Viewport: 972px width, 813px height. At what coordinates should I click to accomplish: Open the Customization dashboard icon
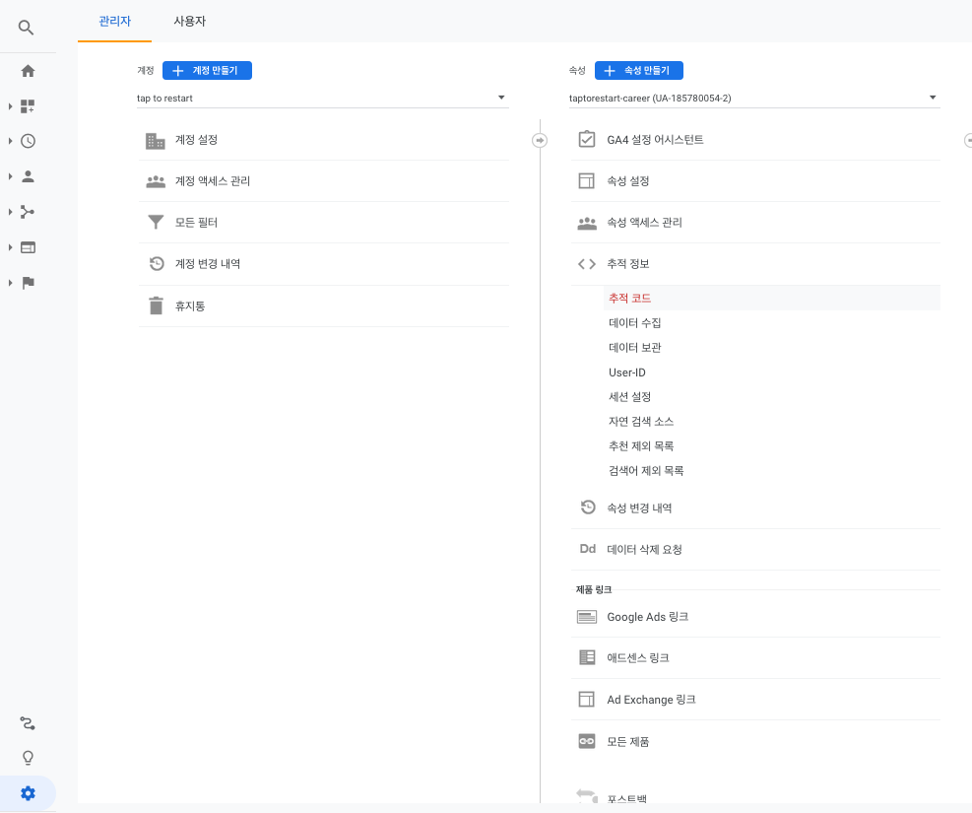tap(28, 106)
